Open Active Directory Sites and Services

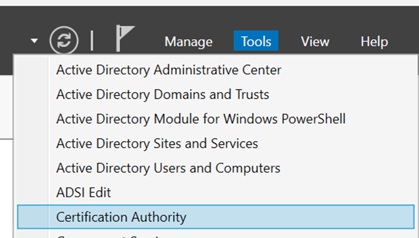[x=157, y=143]
